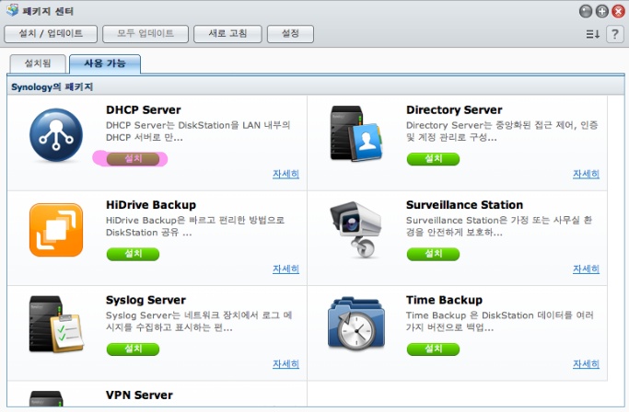Install Time Backup with its 설치 button
The width and height of the screenshot is (629, 412).
click(433, 349)
